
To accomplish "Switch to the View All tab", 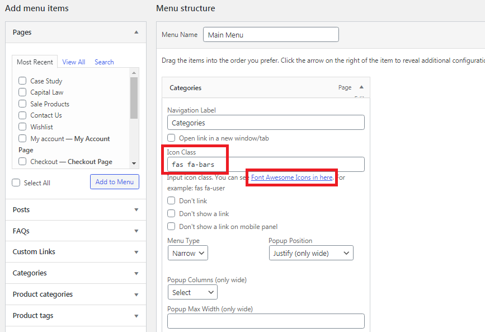I will (74, 62).
